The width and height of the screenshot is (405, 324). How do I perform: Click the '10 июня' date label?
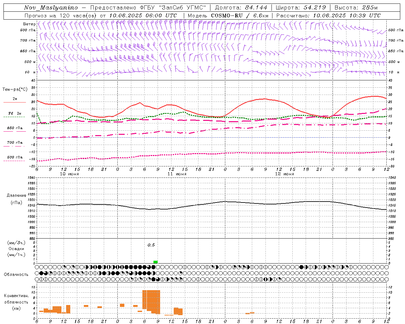(69, 174)
